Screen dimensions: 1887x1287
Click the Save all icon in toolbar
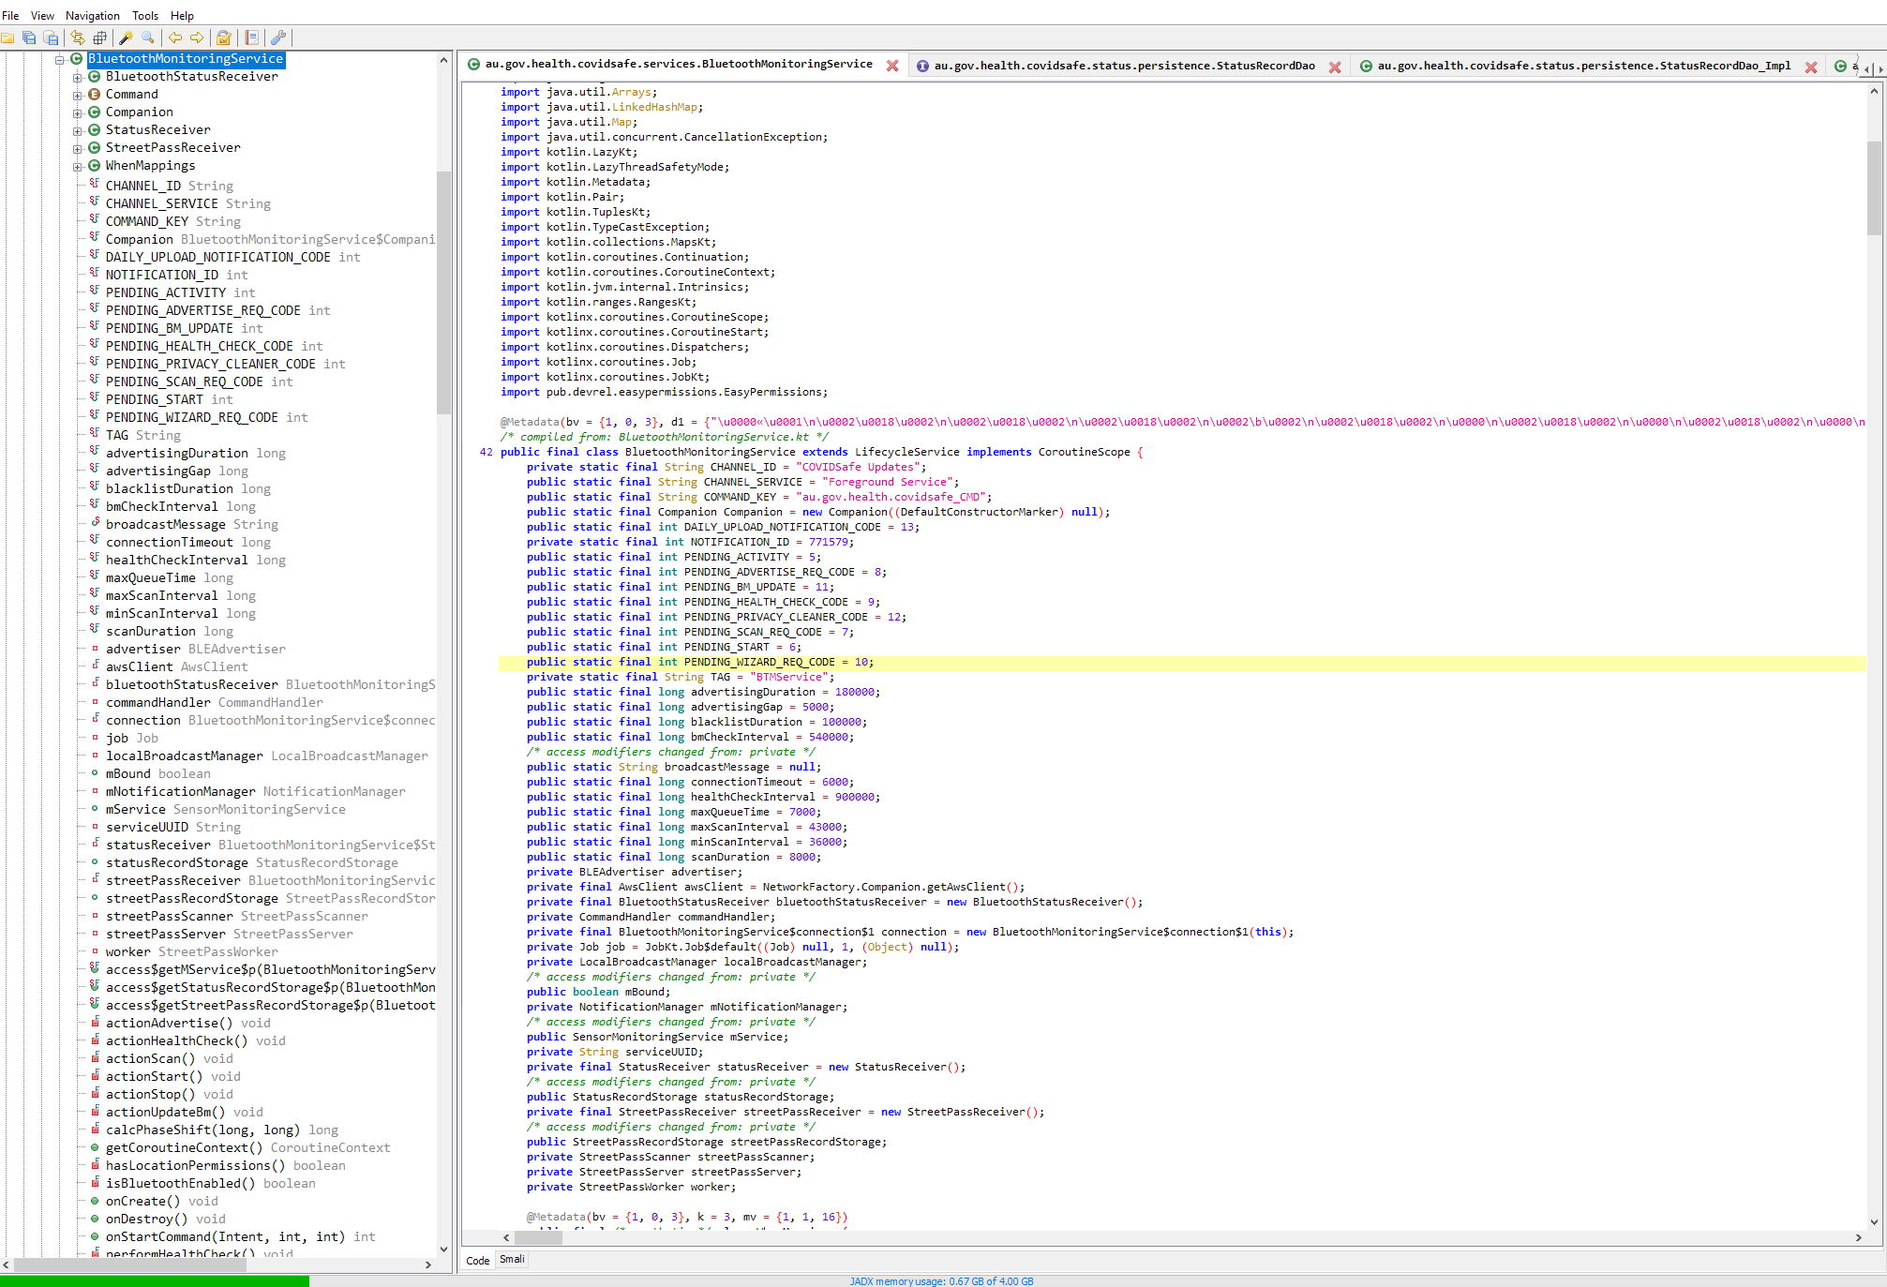pyautogui.click(x=30, y=38)
